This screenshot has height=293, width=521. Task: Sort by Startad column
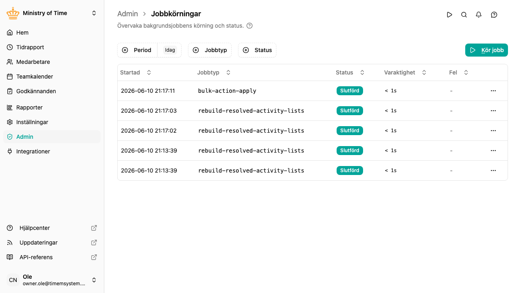tap(136, 72)
